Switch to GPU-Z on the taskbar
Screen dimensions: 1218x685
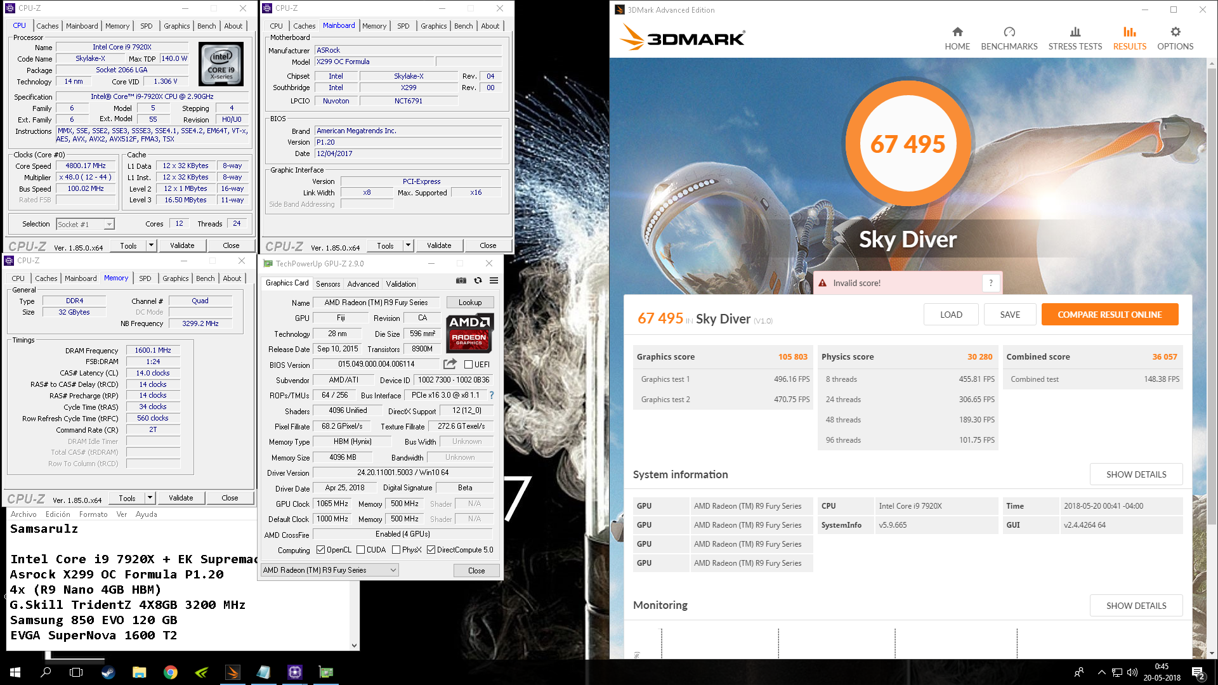pyautogui.click(x=326, y=672)
